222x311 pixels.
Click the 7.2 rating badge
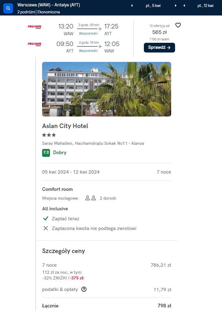(46, 153)
